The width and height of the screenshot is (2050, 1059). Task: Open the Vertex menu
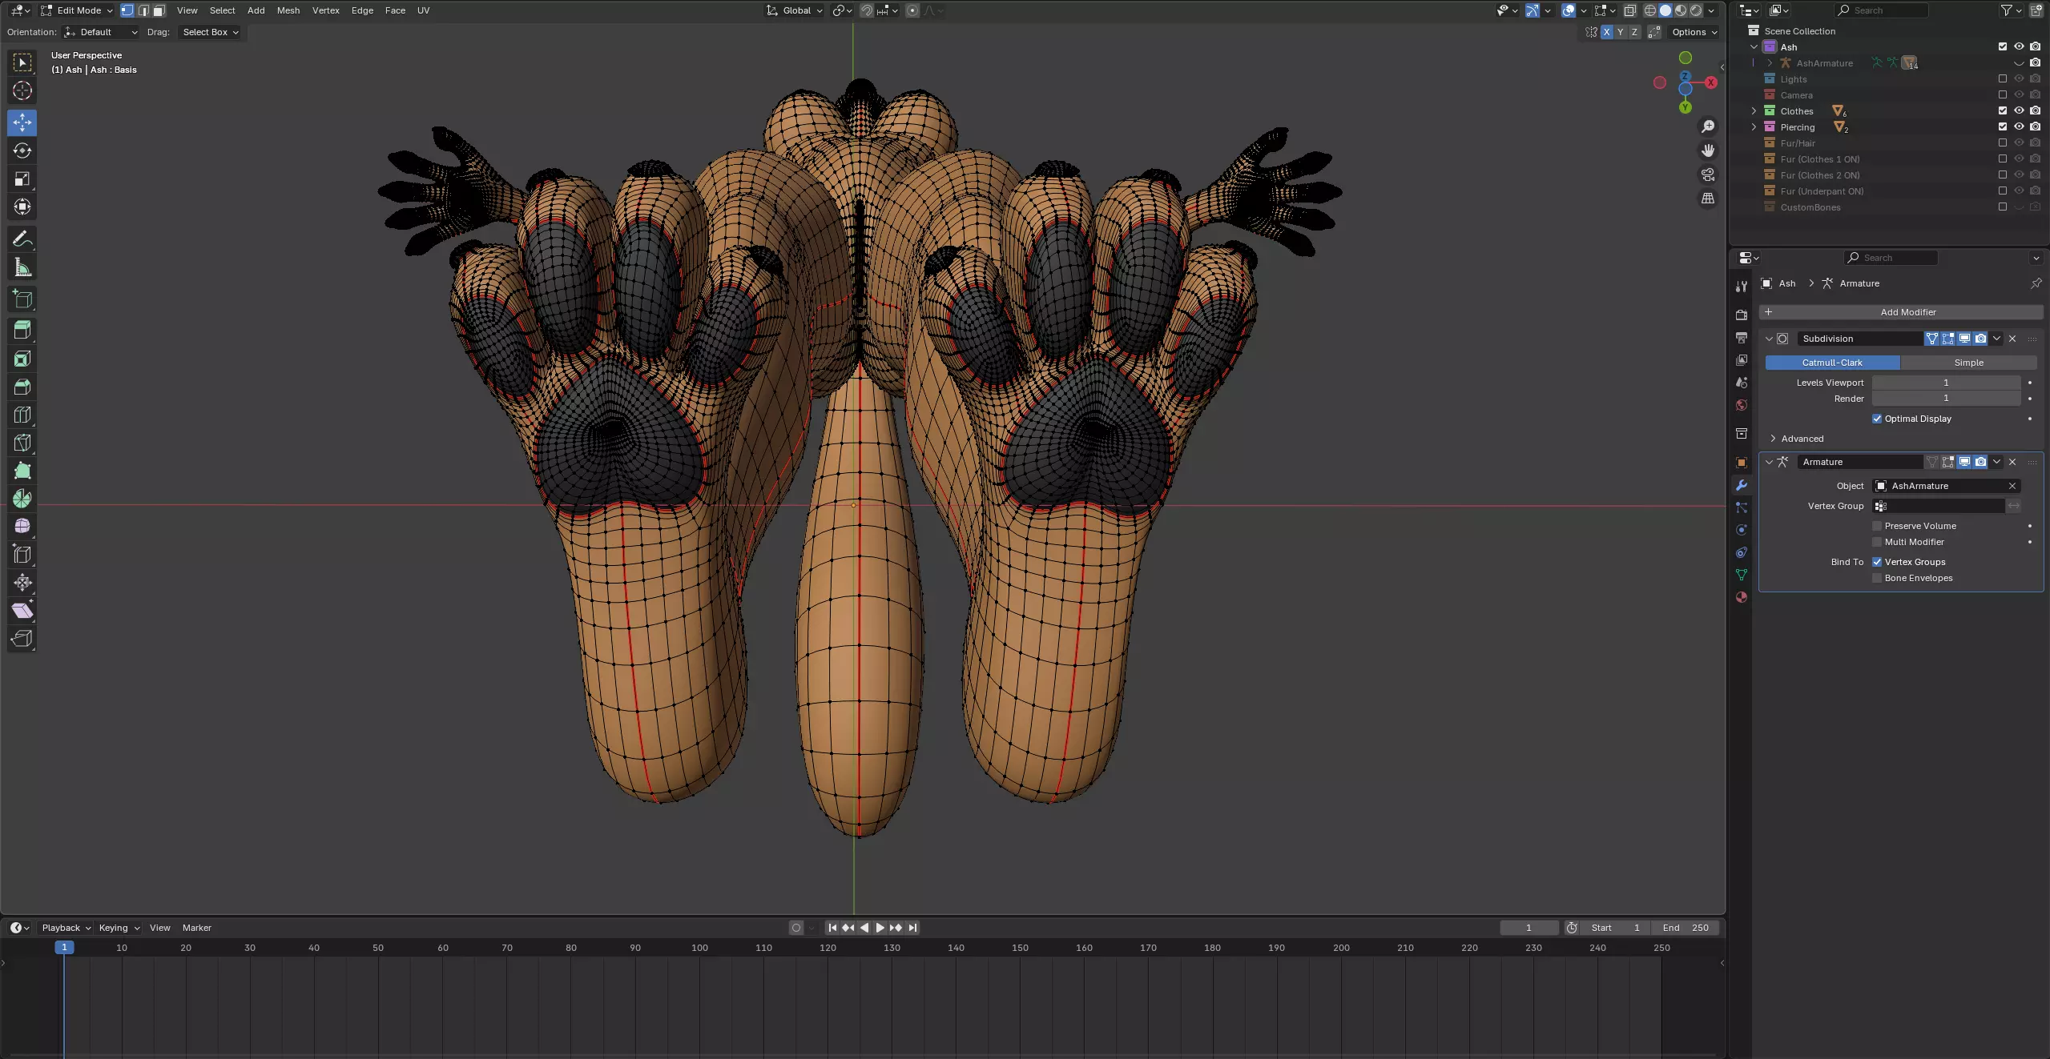point(326,10)
